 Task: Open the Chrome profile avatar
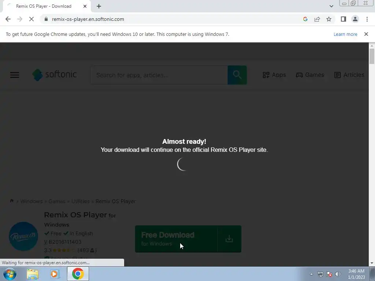click(x=355, y=19)
